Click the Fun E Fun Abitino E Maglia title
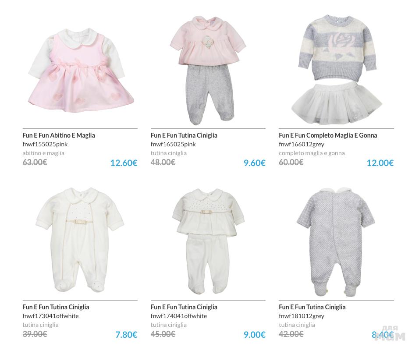The width and height of the screenshot is (412, 347). 59,135
